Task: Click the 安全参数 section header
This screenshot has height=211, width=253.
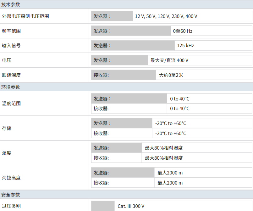Action: [x=11, y=195]
